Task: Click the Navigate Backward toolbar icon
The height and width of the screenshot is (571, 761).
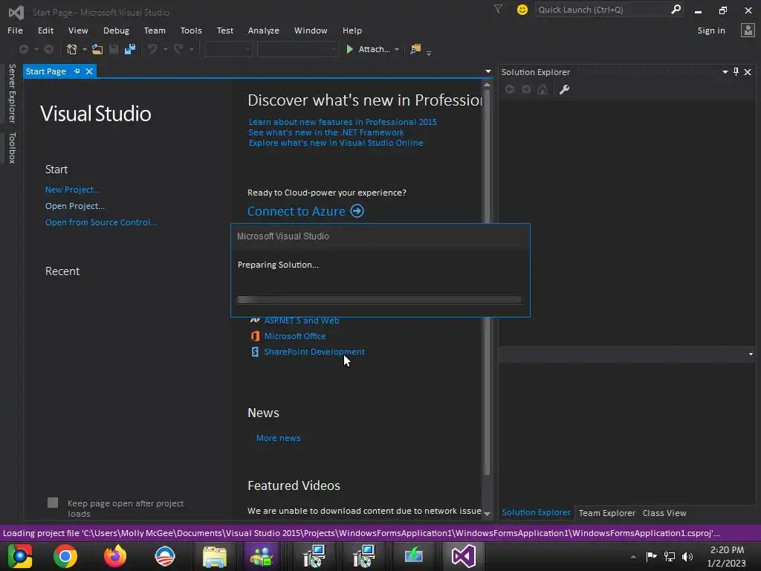Action: coord(23,49)
